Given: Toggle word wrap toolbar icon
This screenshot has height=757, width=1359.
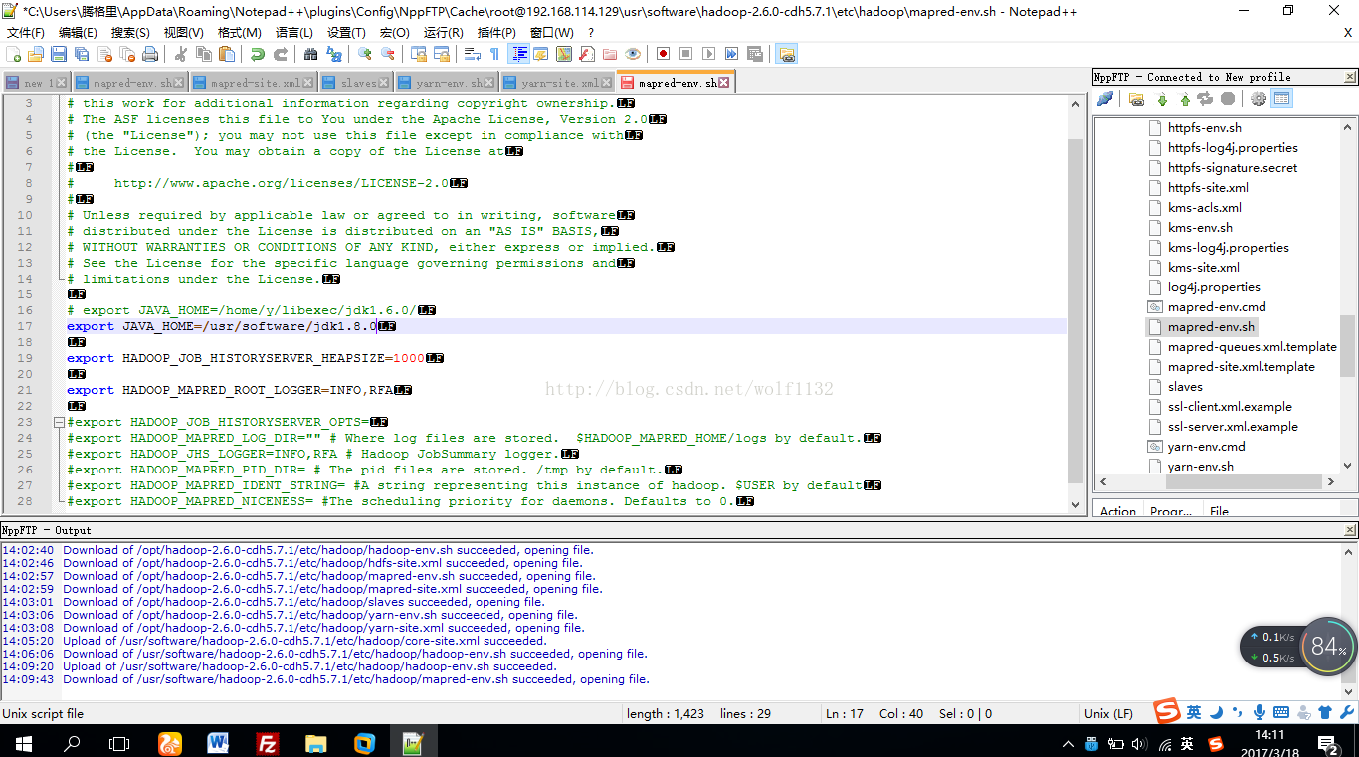Looking at the screenshot, I should [473, 54].
